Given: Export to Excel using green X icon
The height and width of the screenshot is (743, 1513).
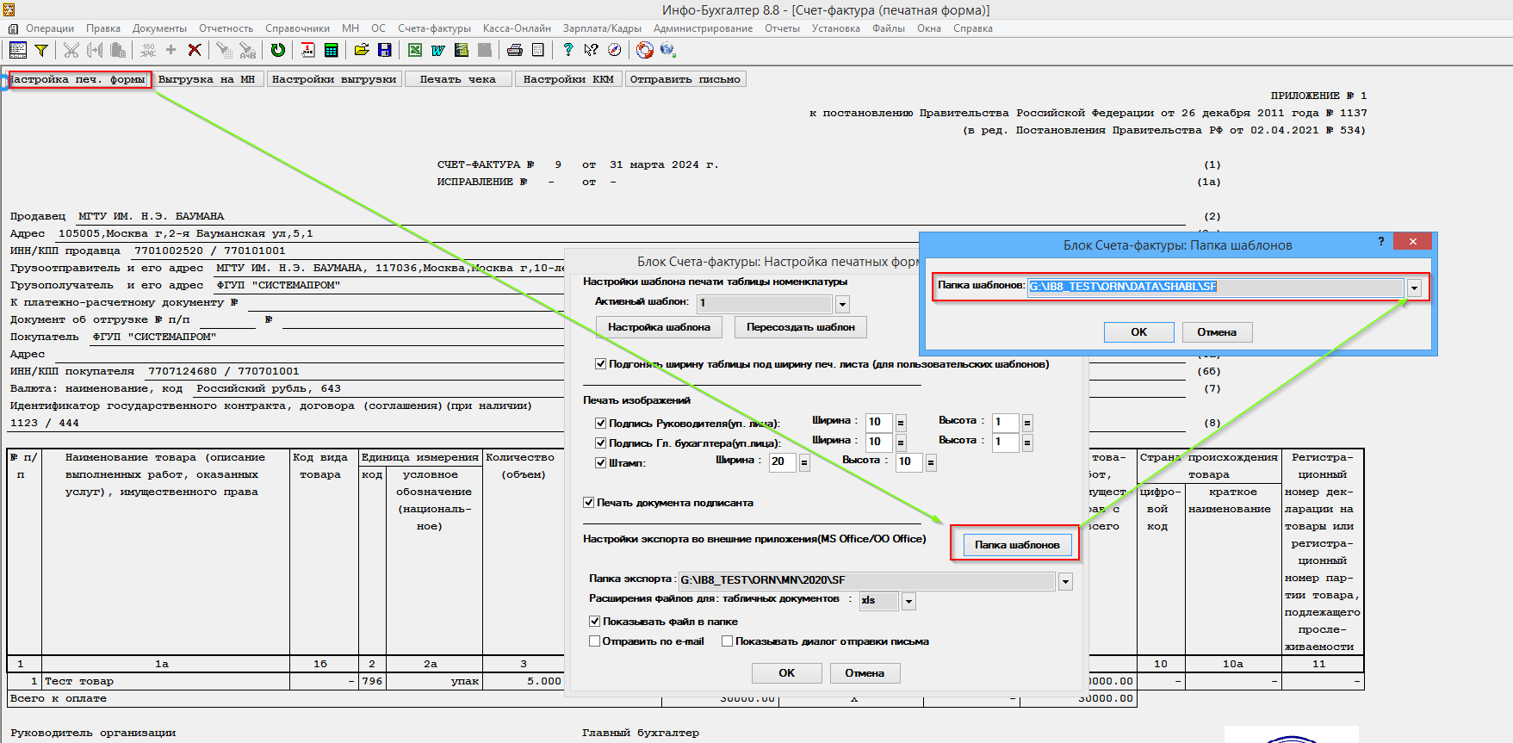Looking at the screenshot, I should [x=415, y=50].
